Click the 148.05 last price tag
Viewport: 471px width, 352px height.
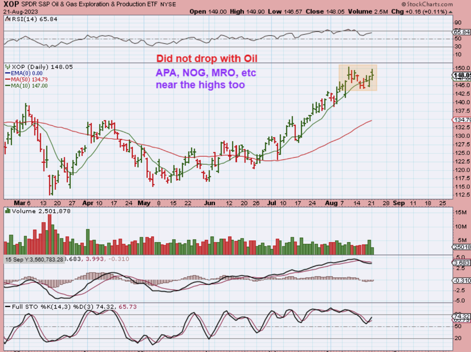tap(462, 75)
